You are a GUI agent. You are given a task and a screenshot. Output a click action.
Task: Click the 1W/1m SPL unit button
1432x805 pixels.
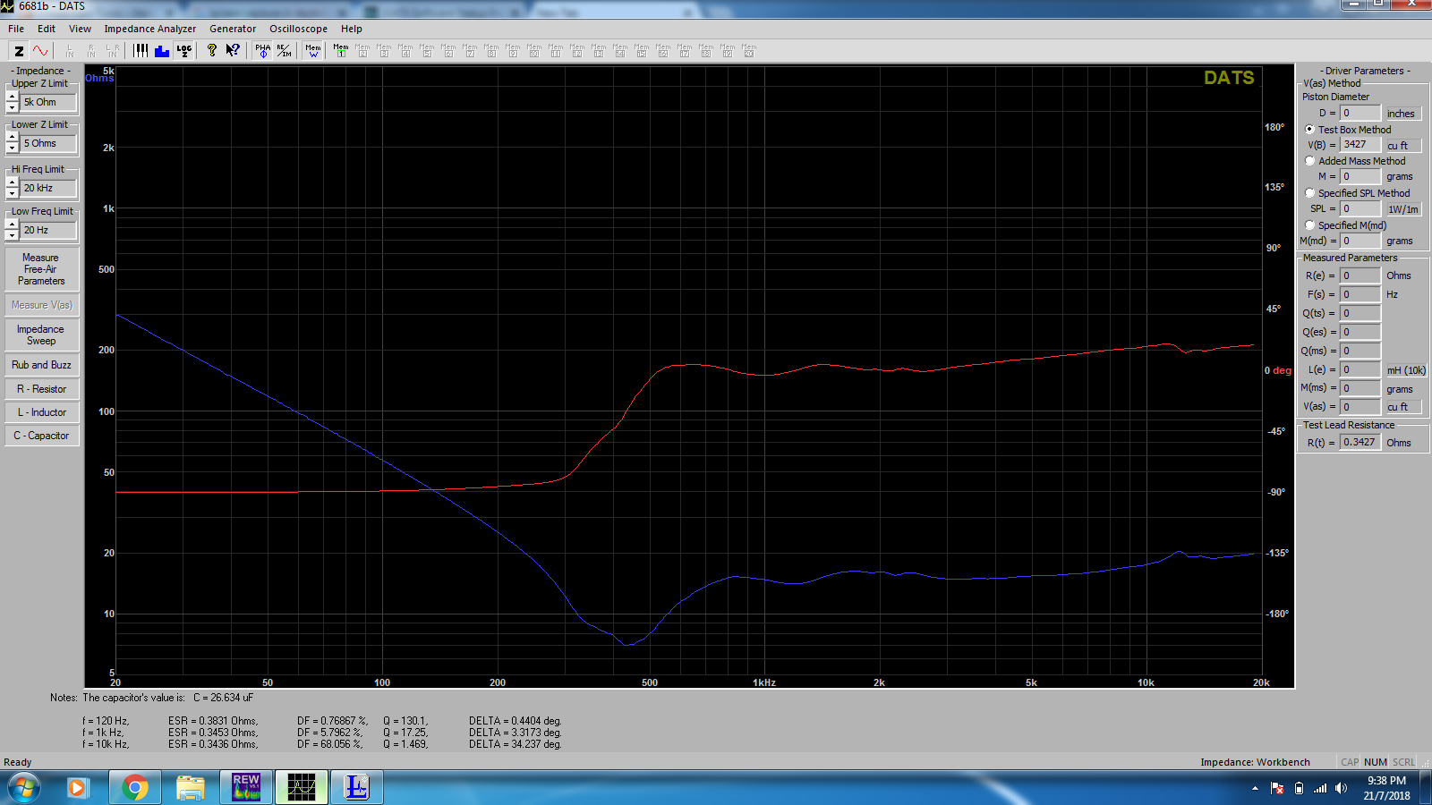1402,209
